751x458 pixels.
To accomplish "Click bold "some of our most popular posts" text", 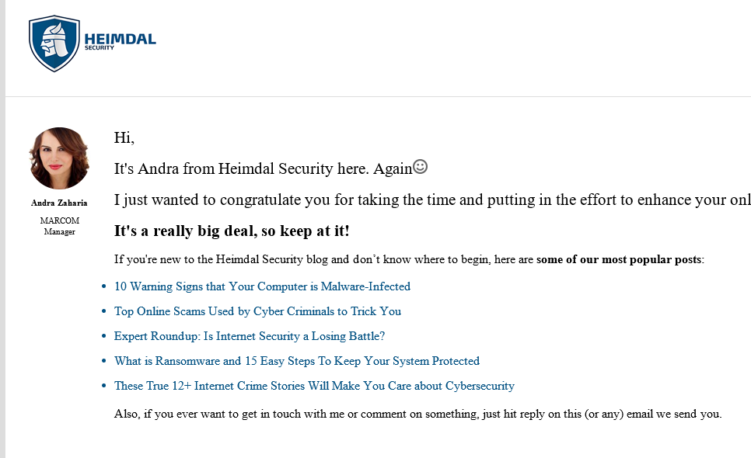I will 619,259.
